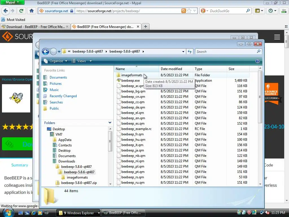The height and width of the screenshot is (217, 289).
Task: Select AppData in the folder tree
Action: (65, 140)
